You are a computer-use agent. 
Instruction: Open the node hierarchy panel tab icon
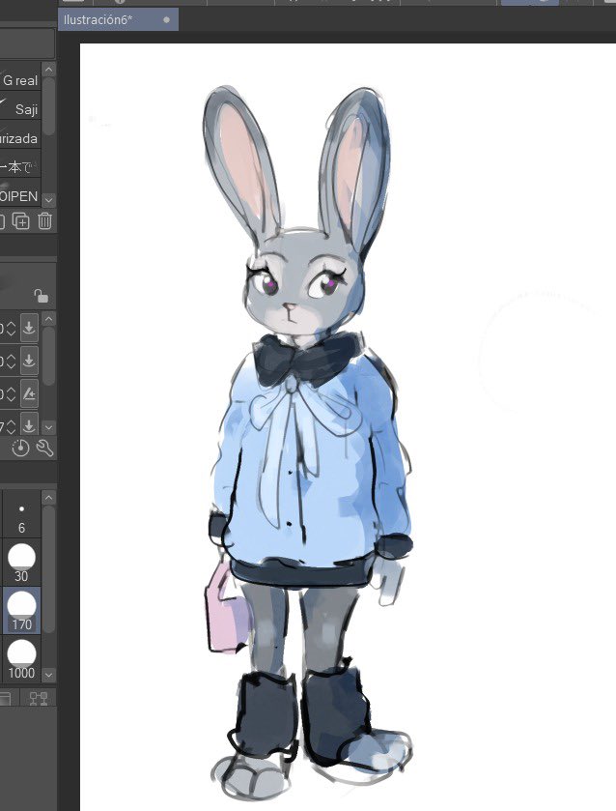[39, 698]
